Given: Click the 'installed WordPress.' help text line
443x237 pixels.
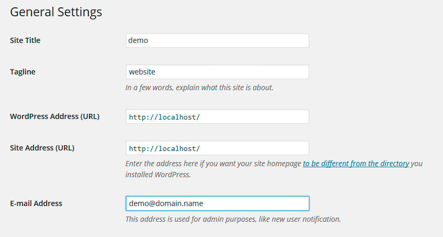Looking at the screenshot, I should click(158, 175).
